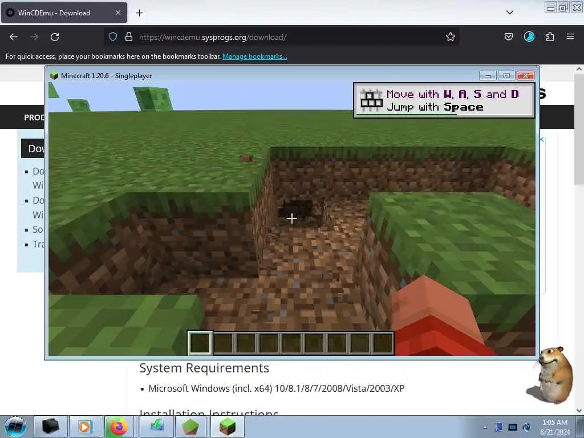Screen dimensions: 584x438
Task: Minimize the Minecraft 1.20.6 window
Action: point(488,76)
